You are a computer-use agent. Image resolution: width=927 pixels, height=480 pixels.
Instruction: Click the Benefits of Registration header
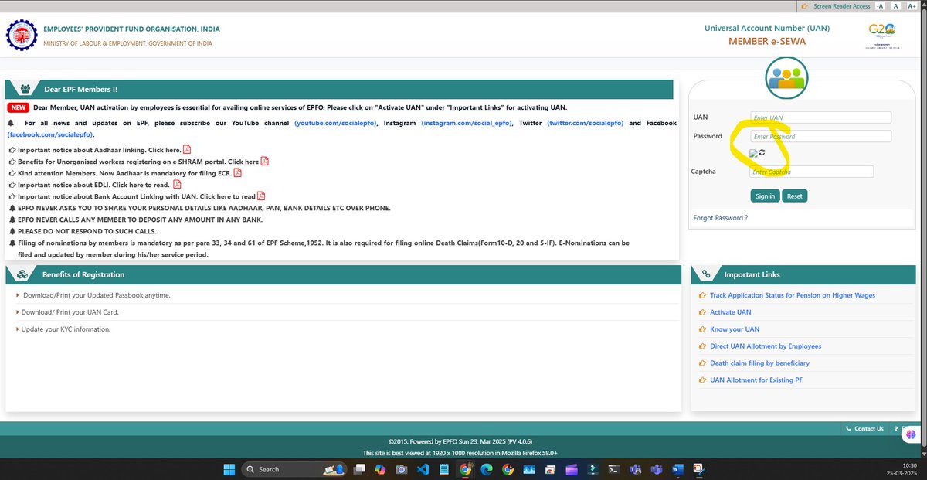point(343,274)
